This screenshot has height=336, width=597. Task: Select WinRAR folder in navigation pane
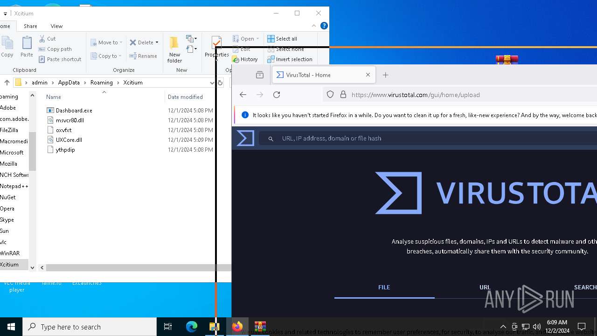tap(10, 253)
